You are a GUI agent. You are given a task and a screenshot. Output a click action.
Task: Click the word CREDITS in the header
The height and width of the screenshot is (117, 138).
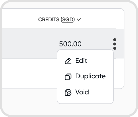[49, 20]
